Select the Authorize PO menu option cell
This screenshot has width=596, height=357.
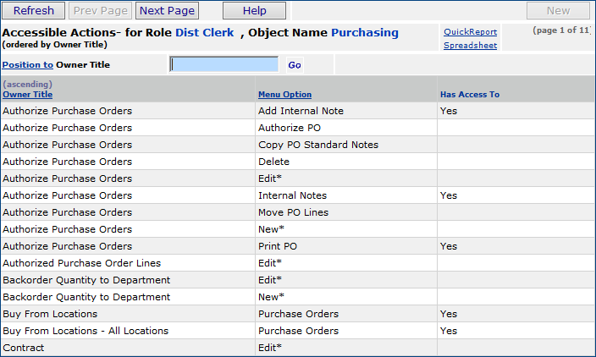289,128
